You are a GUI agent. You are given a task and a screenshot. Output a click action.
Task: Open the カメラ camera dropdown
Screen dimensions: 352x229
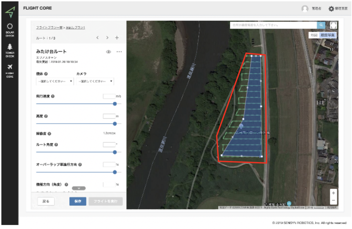point(95,81)
